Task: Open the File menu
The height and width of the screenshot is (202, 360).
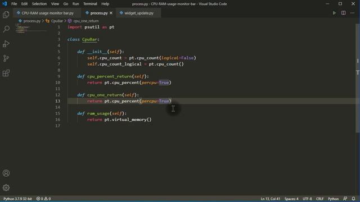Action: click(14, 4)
